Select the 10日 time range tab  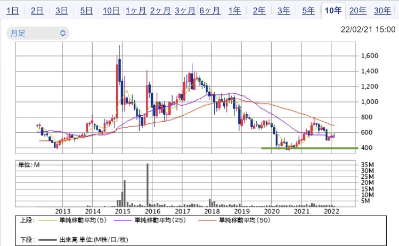[111, 11]
